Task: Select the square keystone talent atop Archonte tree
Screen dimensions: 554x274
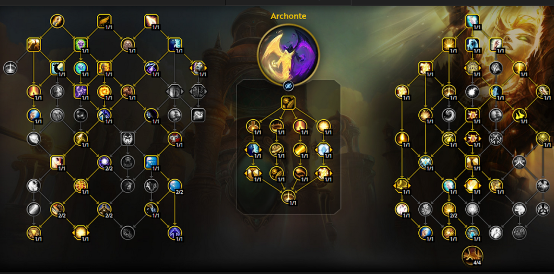Action: [x=288, y=103]
